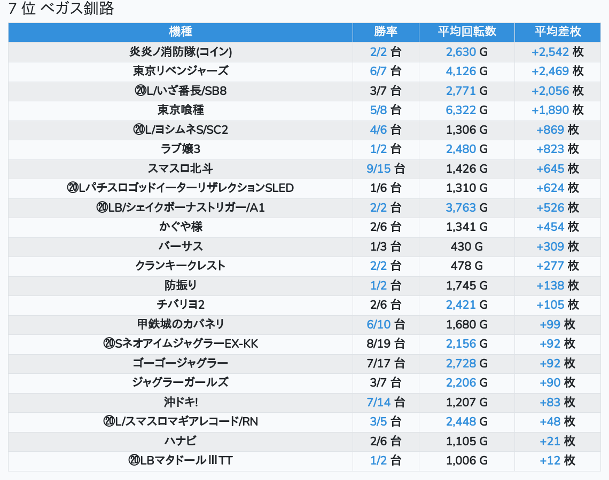The image size is (609, 480).
Task: Click the Lパチスロゴッドイーターリザレクション row name
Action: point(181,188)
